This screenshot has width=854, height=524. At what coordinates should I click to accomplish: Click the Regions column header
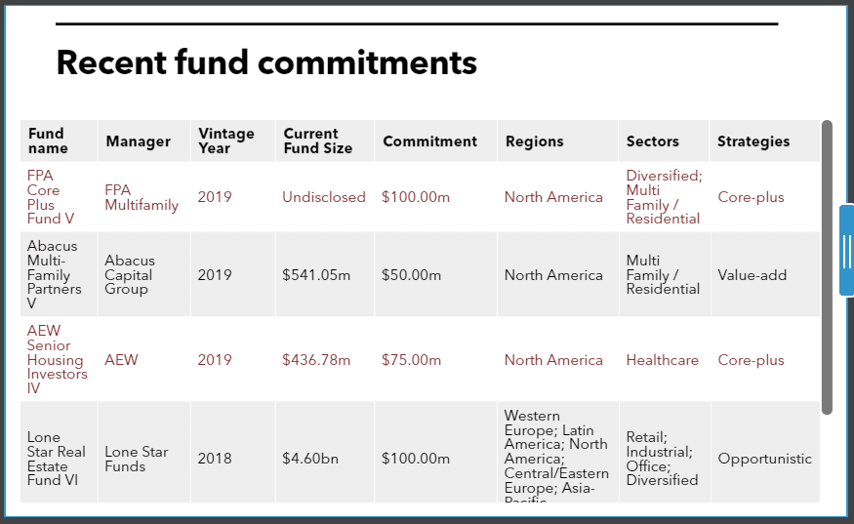pos(557,141)
